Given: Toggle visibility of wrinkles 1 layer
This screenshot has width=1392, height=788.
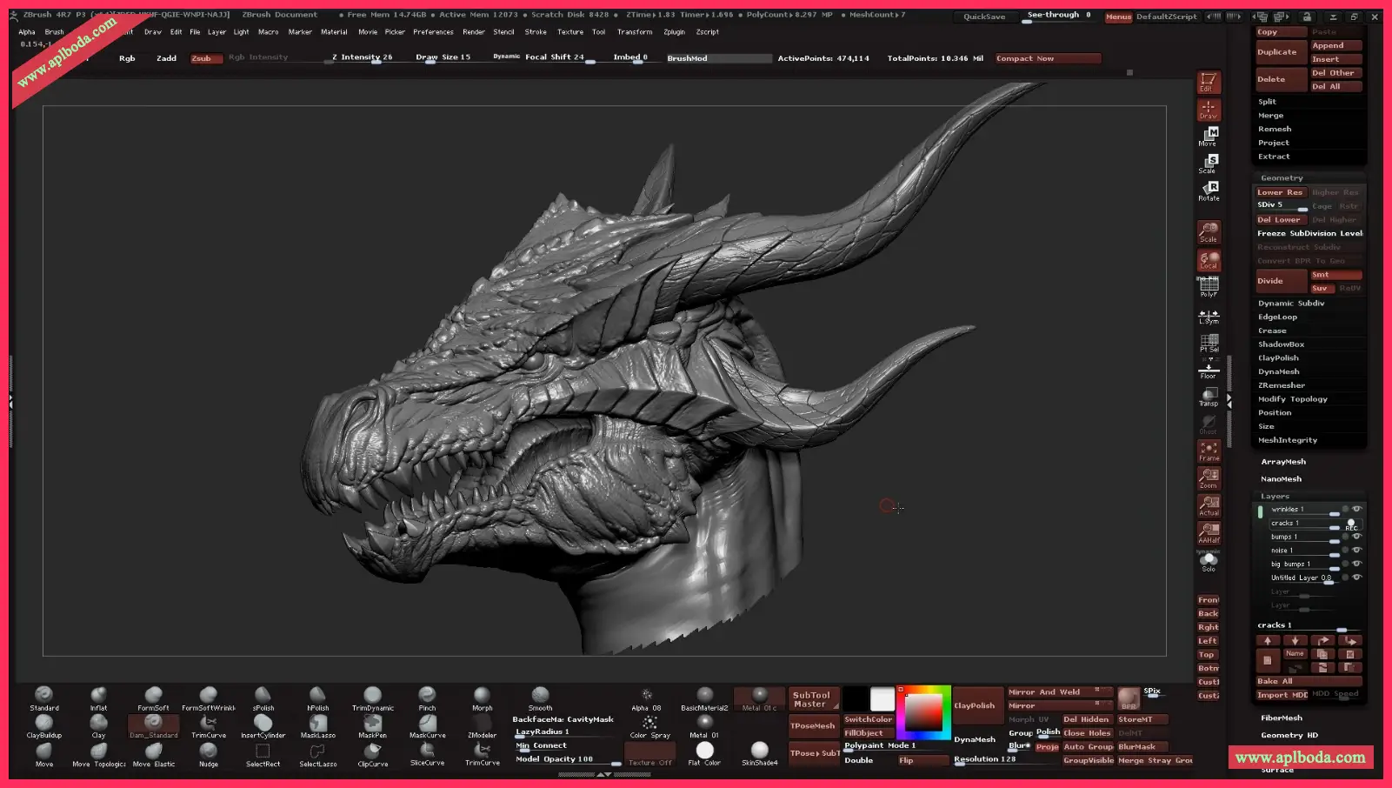Looking at the screenshot, I should [x=1356, y=509].
